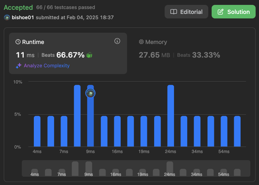
Task: Open bishoe01 user profile link
Action: point(23,18)
